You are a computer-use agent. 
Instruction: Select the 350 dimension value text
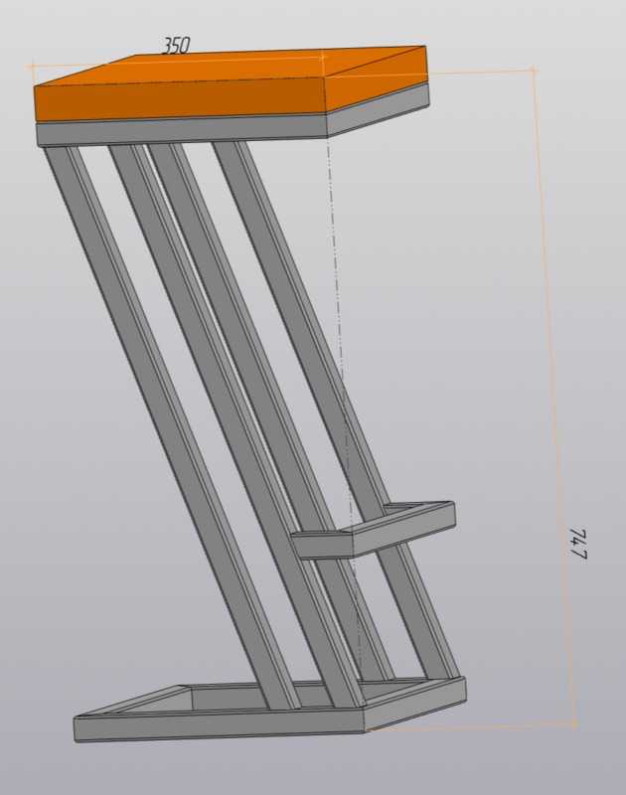[176, 46]
